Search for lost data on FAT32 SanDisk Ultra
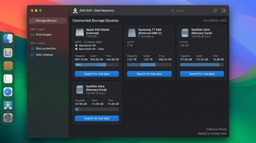The width and height of the screenshot is (256, 143). coord(202,74)
